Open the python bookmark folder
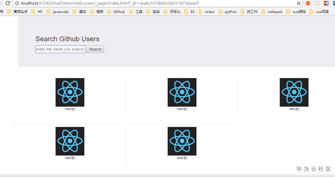Screen dimensions: 335x177 [228, 12]
